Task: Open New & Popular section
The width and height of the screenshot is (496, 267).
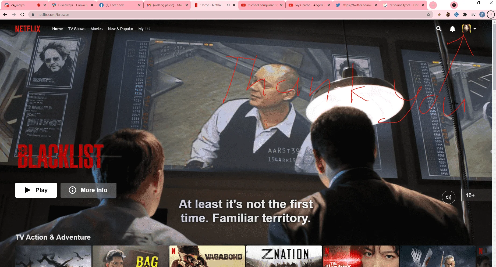Action: [x=121, y=29]
